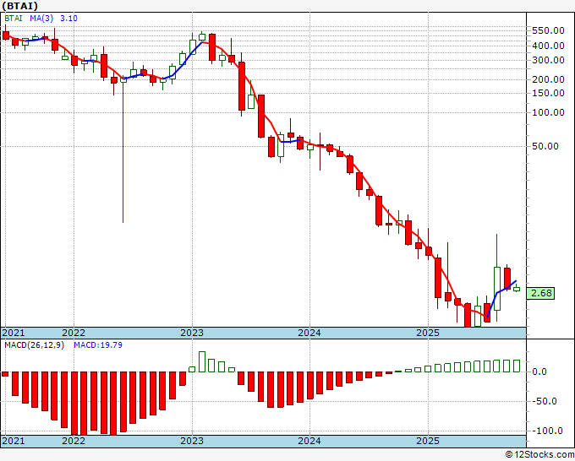Click the 200.00 price axis label
This screenshot has height=461, width=575.
pyautogui.click(x=548, y=79)
